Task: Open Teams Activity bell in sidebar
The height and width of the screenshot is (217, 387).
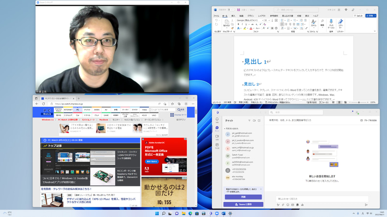Action: pyautogui.click(x=217, y=120)
